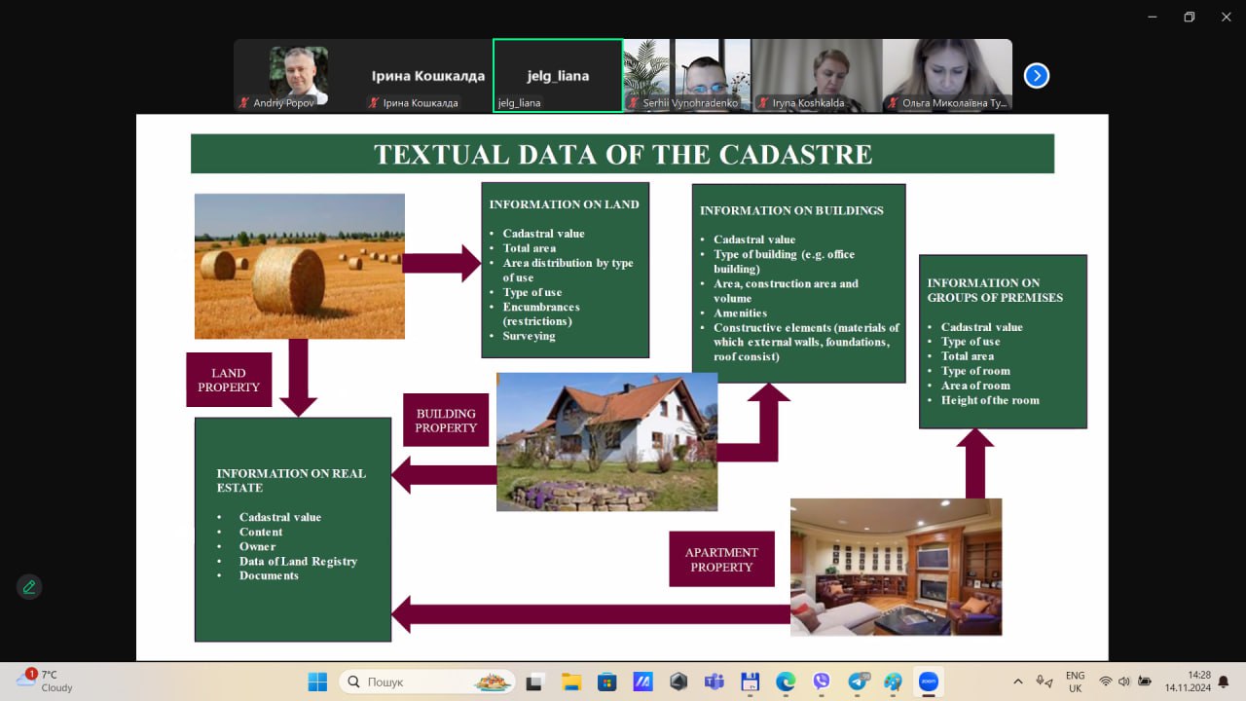The height and width of the screenshot is (701, 1246).
Task: Open Microsoft Teams taskbar icon
Action: 714,682
